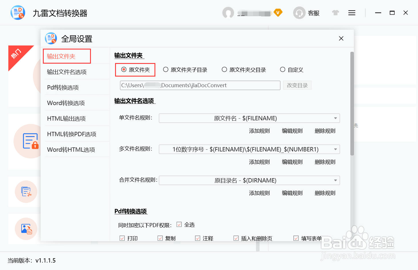
Task: Click 添加规则 under 多文件名规则
Action: [259, 162]
